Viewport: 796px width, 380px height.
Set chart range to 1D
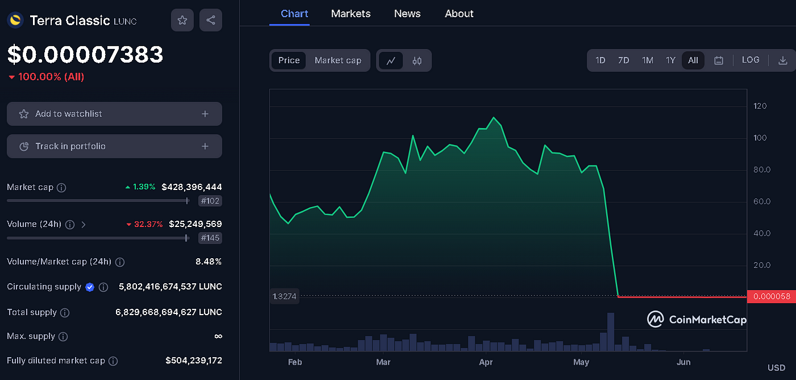[x=600, y=60]
